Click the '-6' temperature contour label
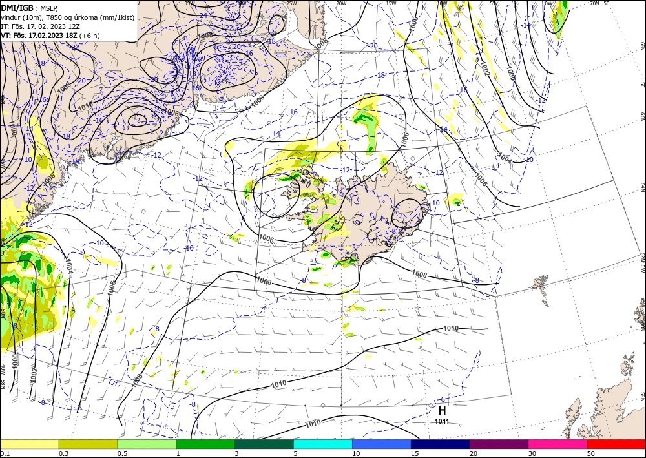 [x=442, y=399]
